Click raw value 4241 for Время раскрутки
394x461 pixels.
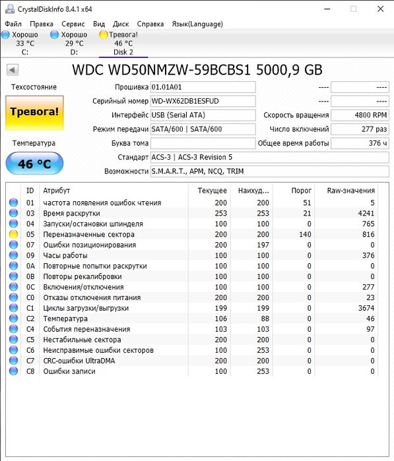click(x=366, y=213)
